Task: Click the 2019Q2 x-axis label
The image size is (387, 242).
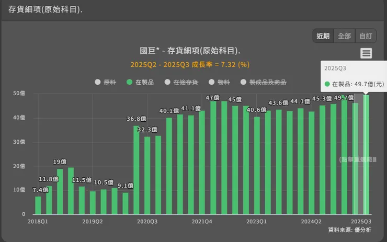Action: point(93,222)
